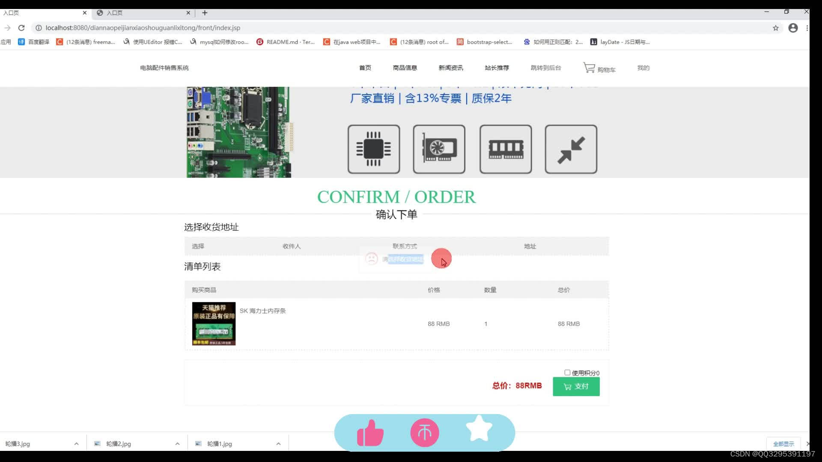Open 我的 navigation item
The height and width of the screenshot is (462, 822).
(643, 68)
